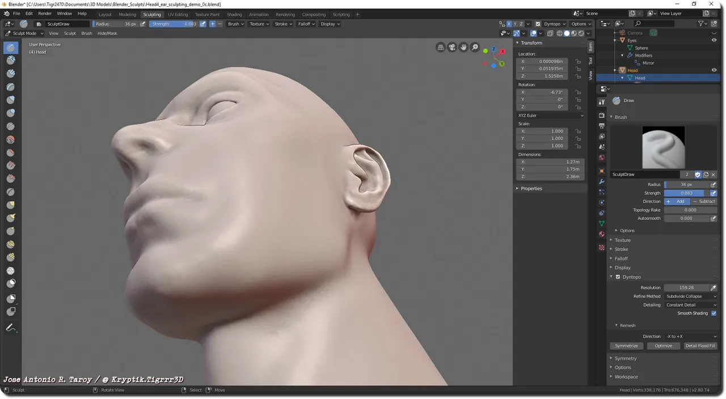Click the Symmetrize button in the Dyntopo panel
The height and width of the screenshot is (399, 726).
[x=626, y=346]
